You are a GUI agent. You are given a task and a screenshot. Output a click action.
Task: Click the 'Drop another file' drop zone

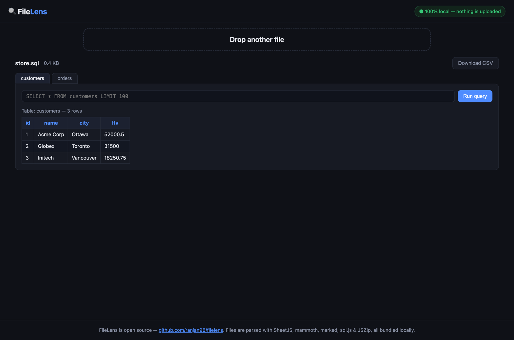(257, 39)
